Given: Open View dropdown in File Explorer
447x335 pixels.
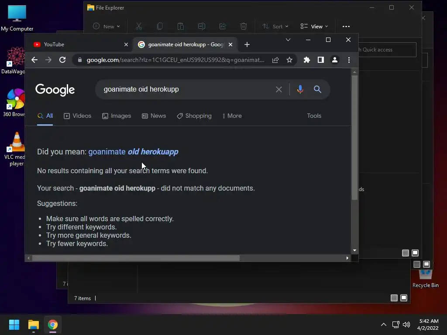Looking at the screenshot, I should click(x=314, y=26).
